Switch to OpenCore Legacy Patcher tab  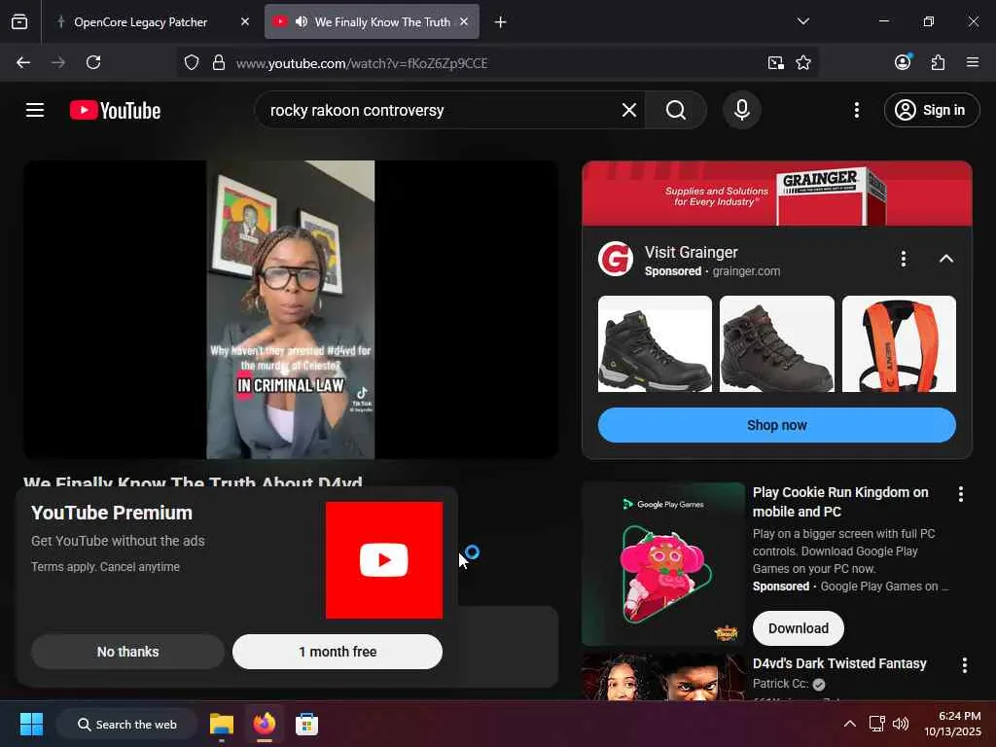click(x=141, y=22)
